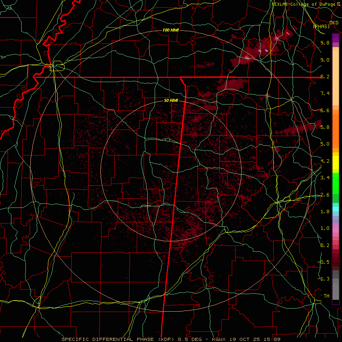342x342 pixels.
Task: Select the DKD product label
Action: tap(334, 23)
